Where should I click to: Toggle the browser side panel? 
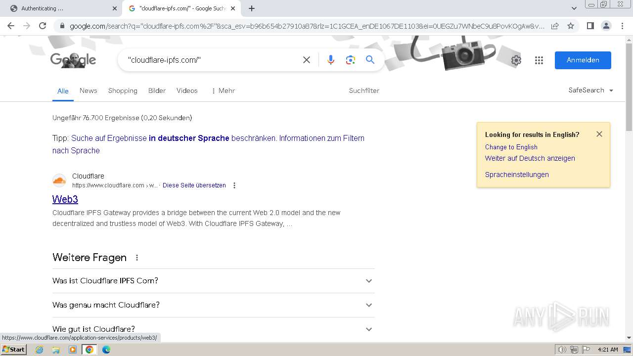pos(590,26)
